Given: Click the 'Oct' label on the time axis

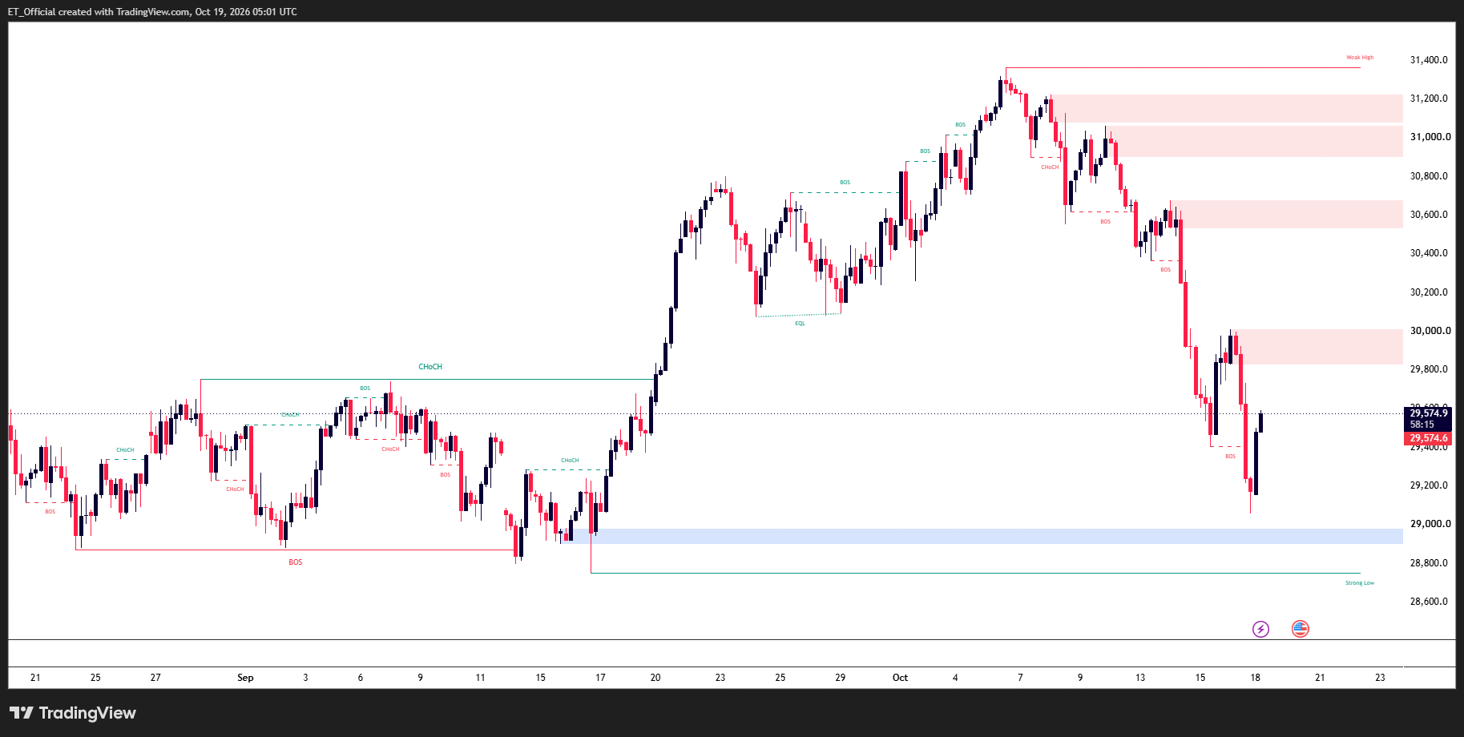Looking at the screenshot, I should point(900,678).
